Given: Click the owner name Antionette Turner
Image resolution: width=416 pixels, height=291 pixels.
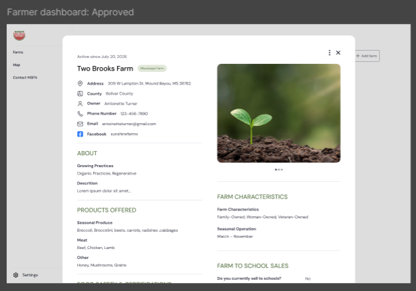Looking at the screenshot, I should (121, 104).
